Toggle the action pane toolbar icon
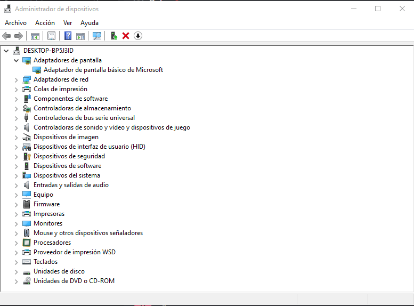Image resolution: width=414 pixels, height=306 pixels. [x=80, y=36]
